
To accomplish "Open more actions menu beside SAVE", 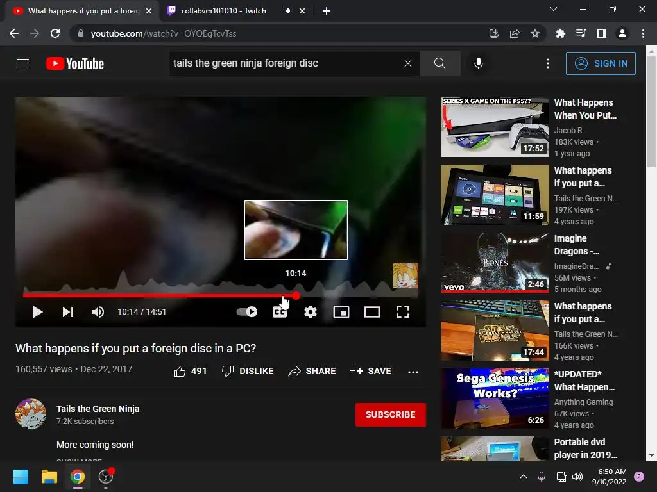I will point(413,372).
